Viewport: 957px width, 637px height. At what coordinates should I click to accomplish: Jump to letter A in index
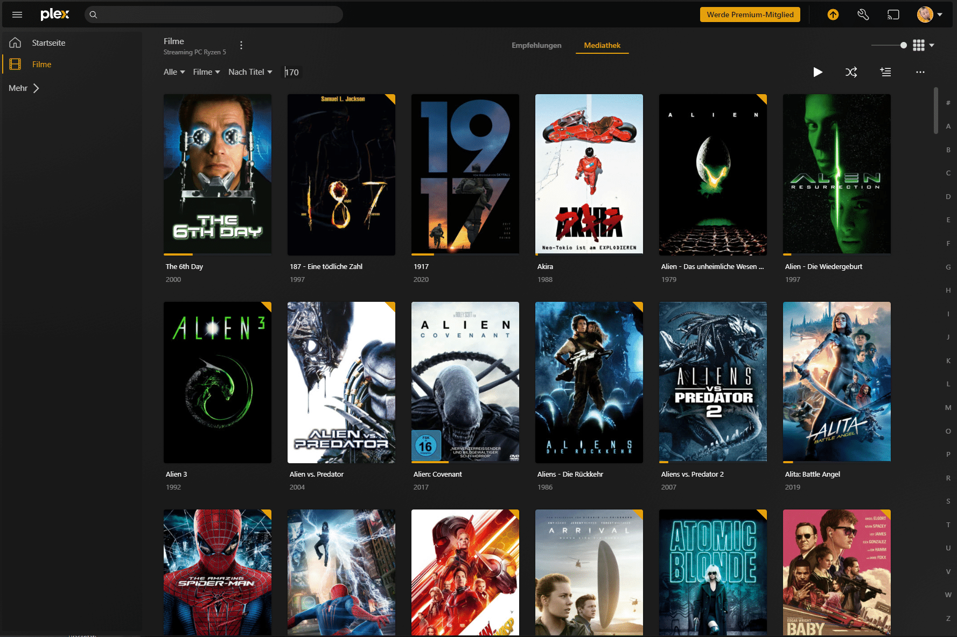click(x=948, y=126)
